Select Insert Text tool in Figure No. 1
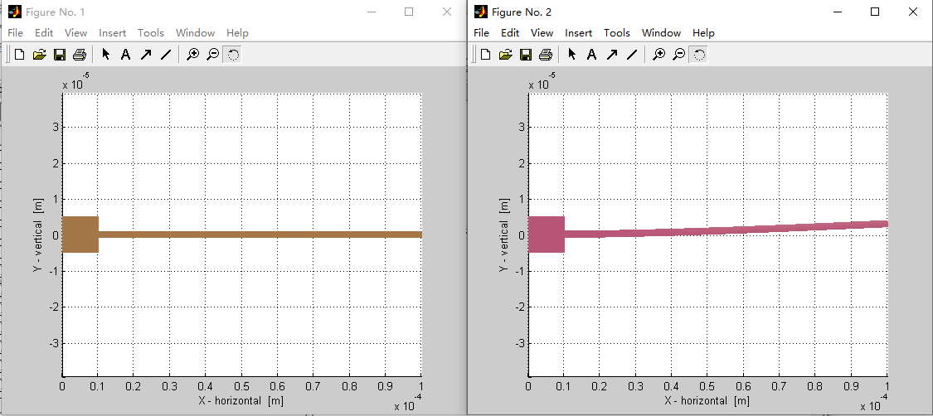 pos(125,55)
